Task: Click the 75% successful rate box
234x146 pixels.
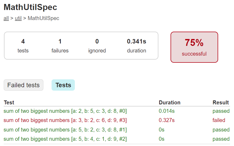Action: coord(194,47)
